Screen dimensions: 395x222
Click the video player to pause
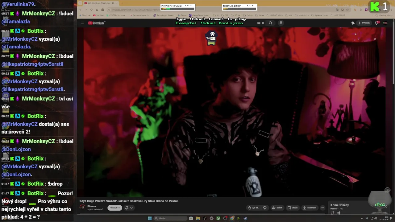click(235, 112)
